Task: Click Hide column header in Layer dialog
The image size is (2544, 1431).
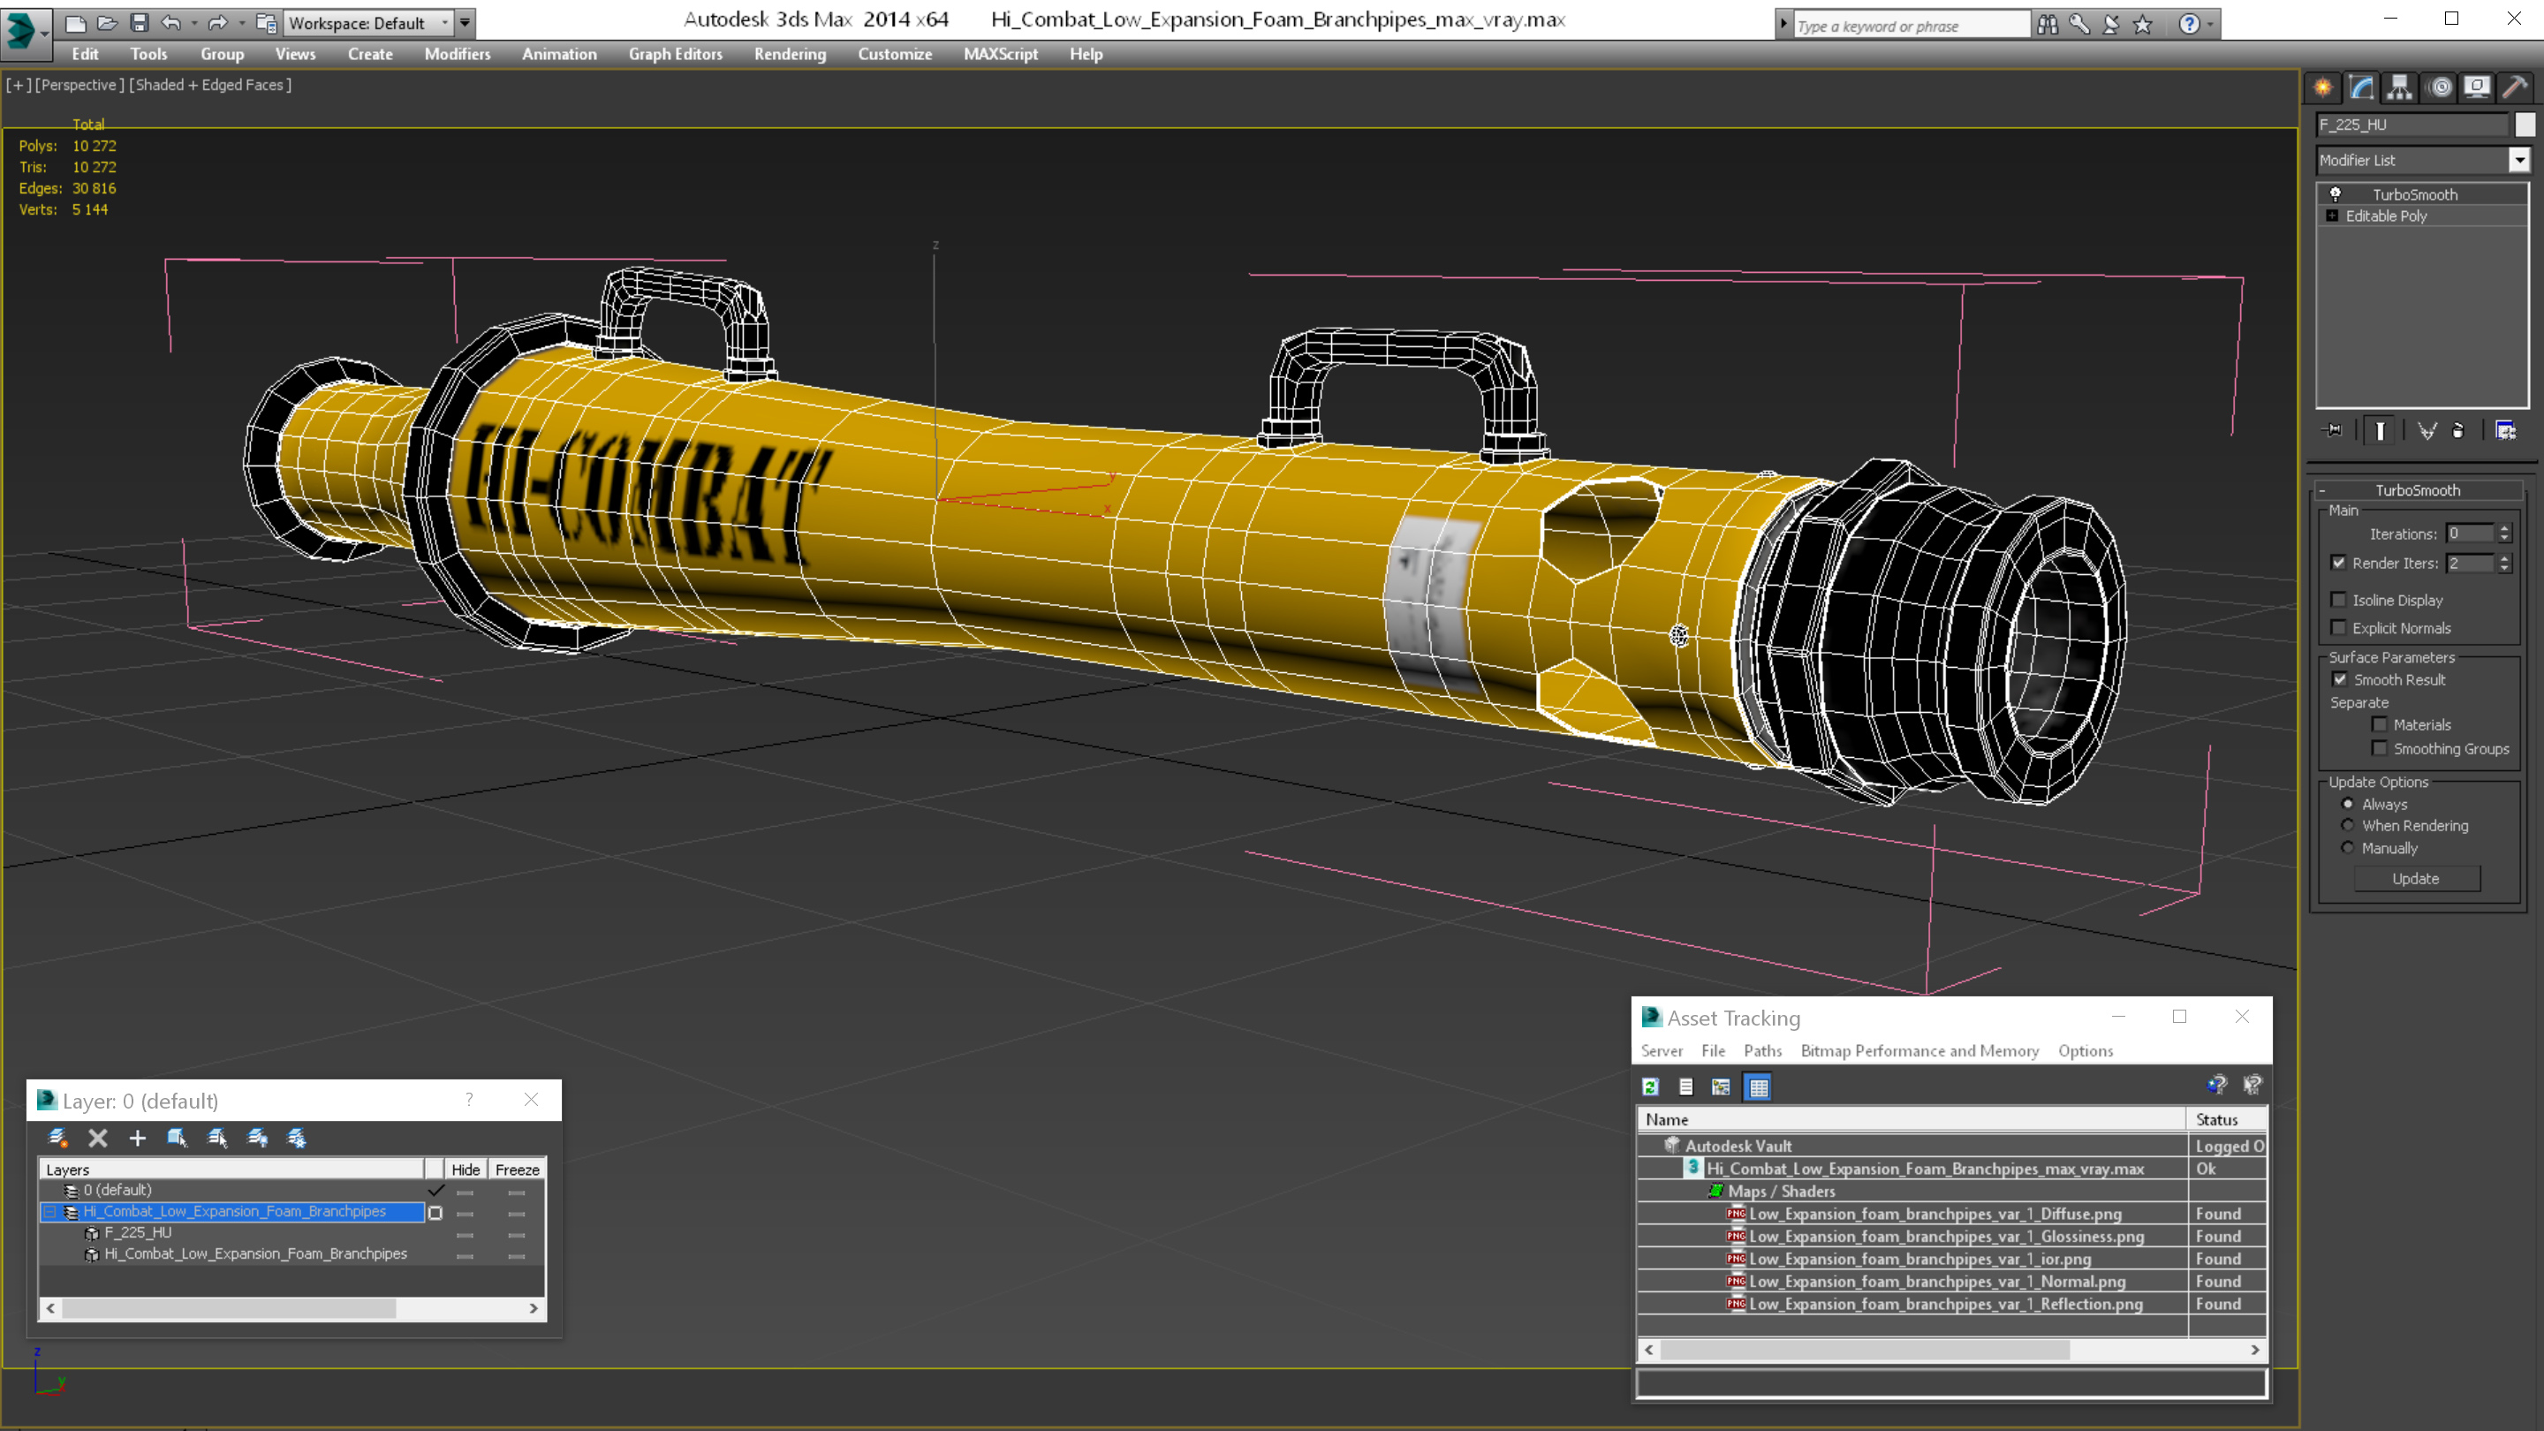Action: point(466,1170)
